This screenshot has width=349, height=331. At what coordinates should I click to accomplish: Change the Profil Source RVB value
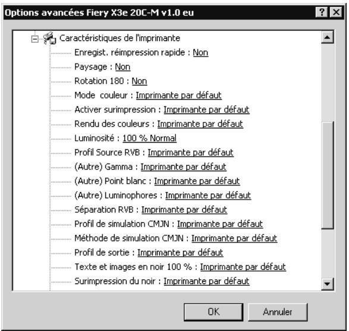pos(190,153)
